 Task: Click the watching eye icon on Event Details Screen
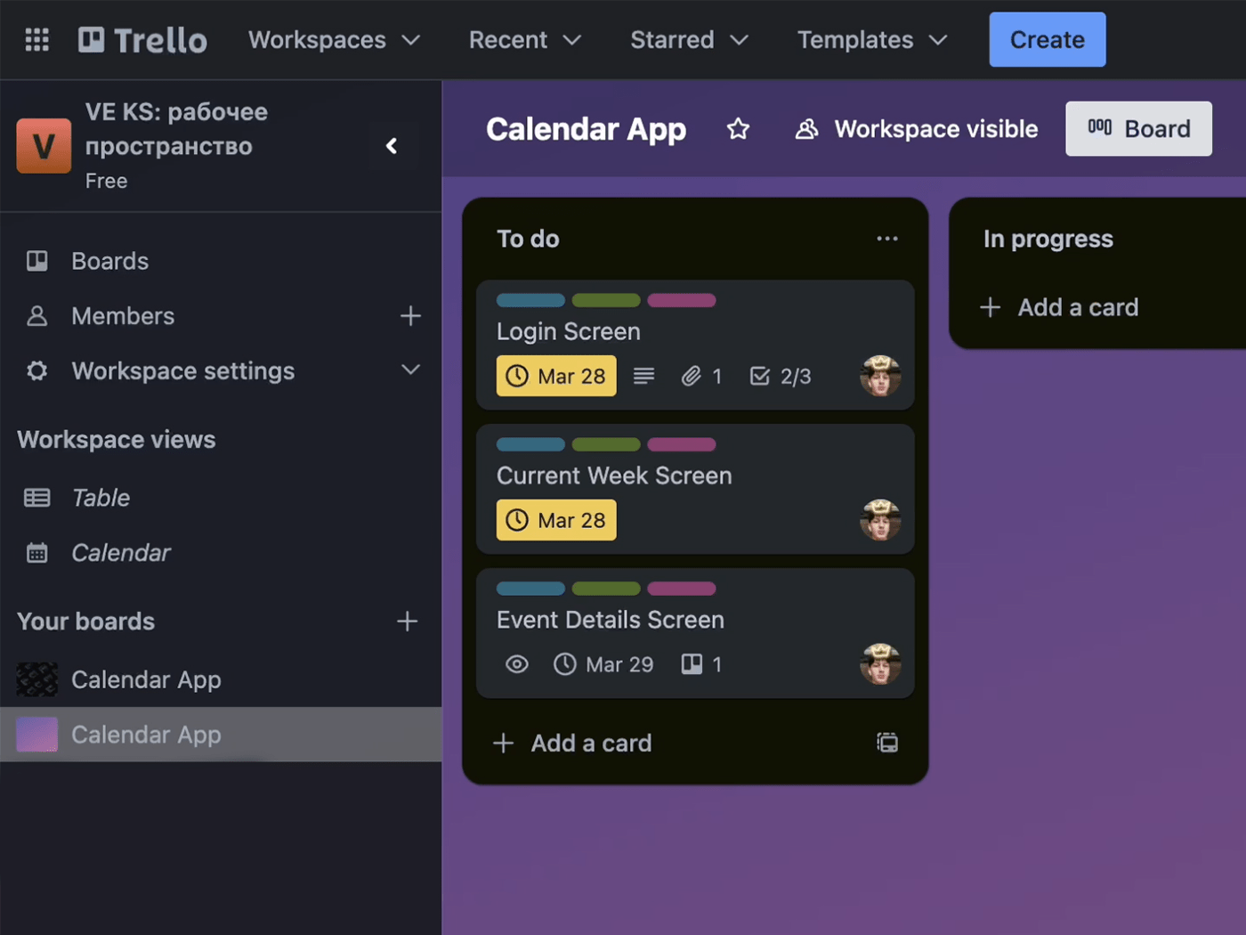[x=516, y=664]
